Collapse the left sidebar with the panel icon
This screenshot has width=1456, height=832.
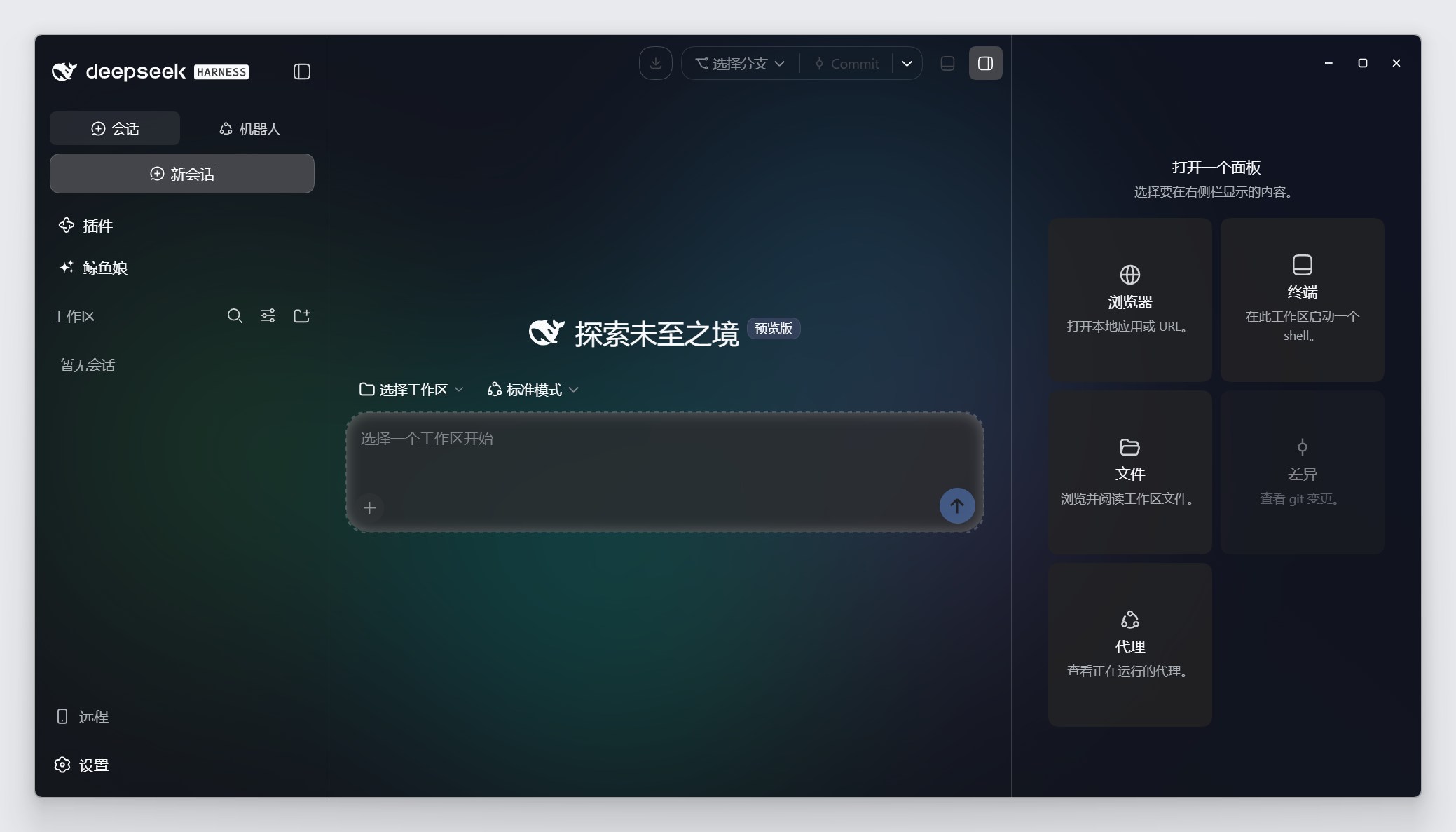pos(302,71)
